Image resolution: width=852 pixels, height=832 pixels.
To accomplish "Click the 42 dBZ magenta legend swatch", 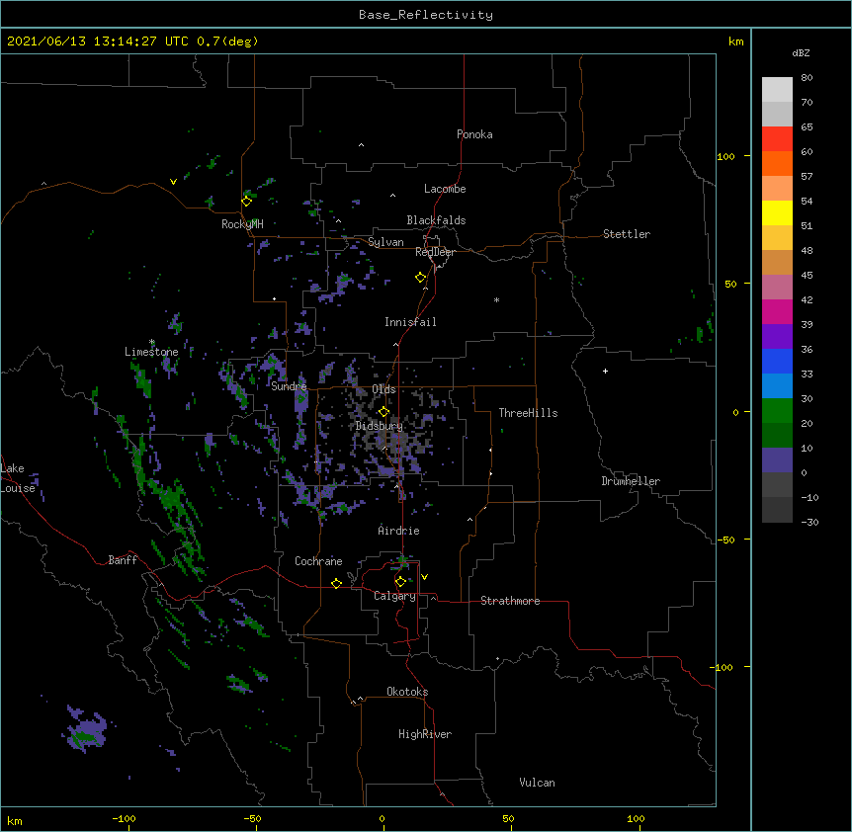I will (777, 311).
